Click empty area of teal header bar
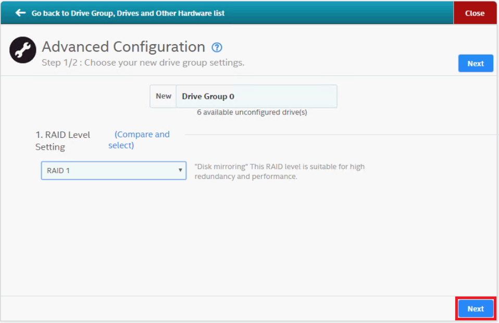The width and height of the screenshot is (499, 323). click(x=339, y=13)
